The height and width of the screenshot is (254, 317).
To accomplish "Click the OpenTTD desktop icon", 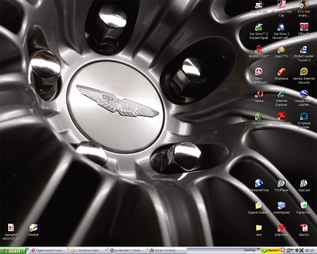I will coord(281,50).
